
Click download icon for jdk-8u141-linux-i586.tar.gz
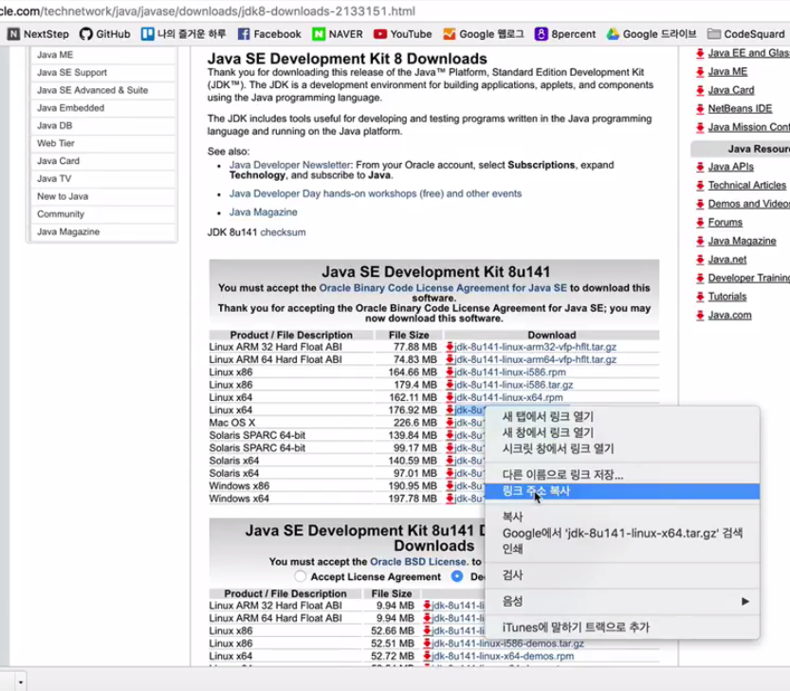(450, 384)
